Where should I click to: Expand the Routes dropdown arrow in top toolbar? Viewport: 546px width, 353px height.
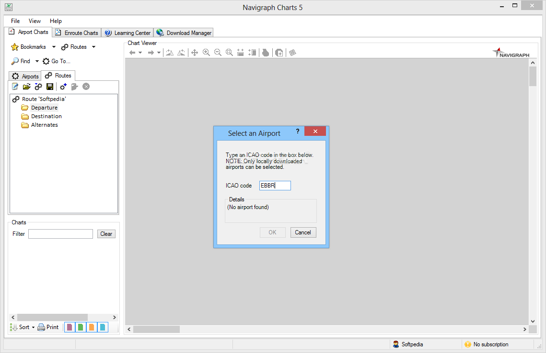[x=93, y=47]
